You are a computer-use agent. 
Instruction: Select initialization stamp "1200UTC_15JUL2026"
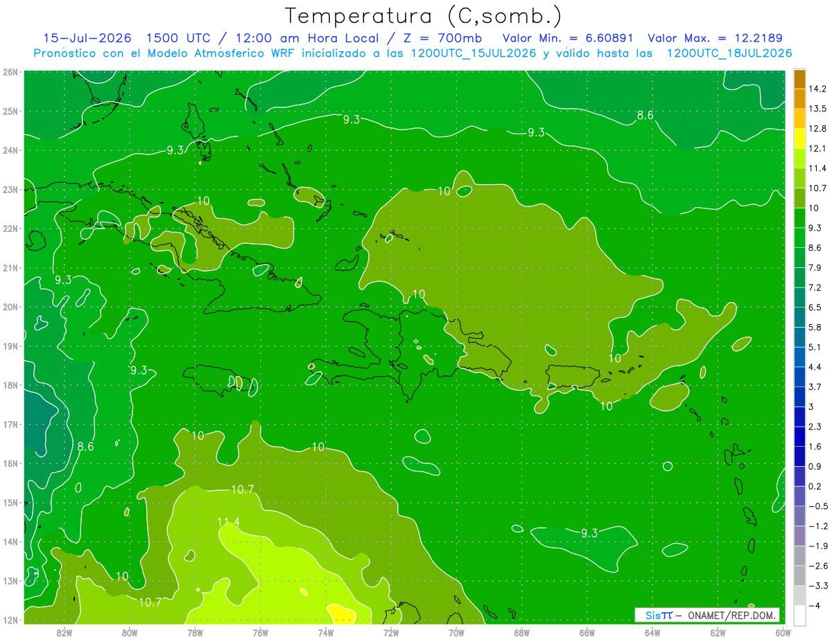(473, 53)
